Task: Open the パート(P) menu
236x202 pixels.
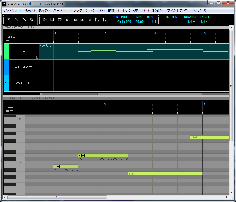Action: coord(98,10)
